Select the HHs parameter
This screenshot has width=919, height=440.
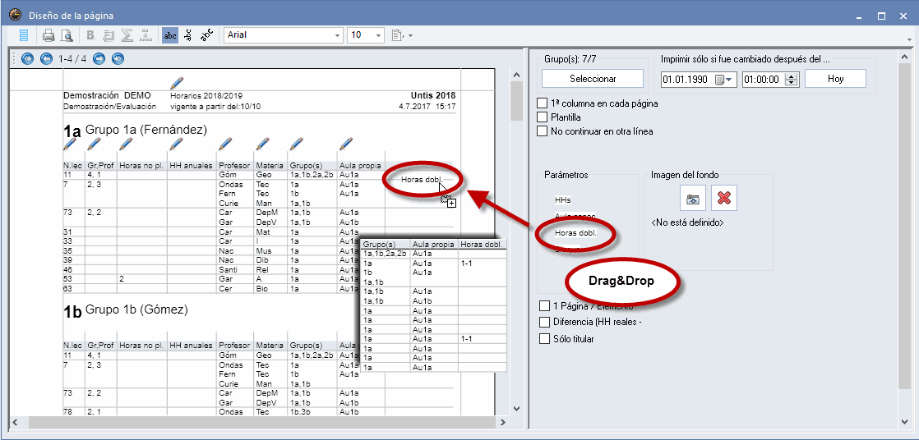pos(562,200)
